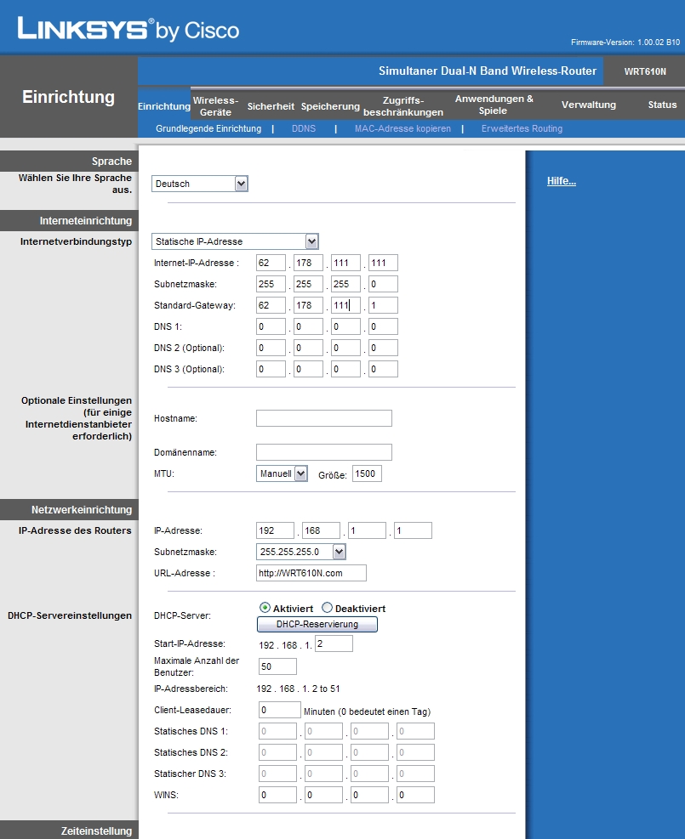Go to the Verwaltung tab
This screenshot has width=685, height=839.
(x=588, y=105)
